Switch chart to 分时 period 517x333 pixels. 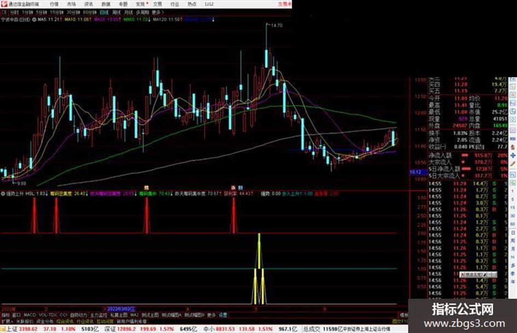pyautogui.click(x=14, y=12)
